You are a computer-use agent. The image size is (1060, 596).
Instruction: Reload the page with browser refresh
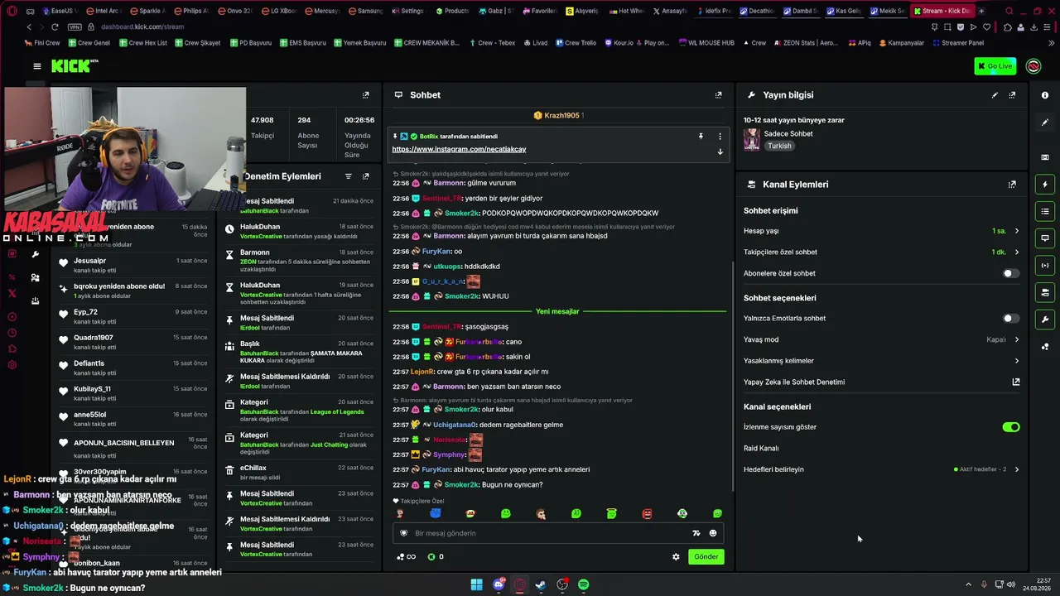pos(55,26)
